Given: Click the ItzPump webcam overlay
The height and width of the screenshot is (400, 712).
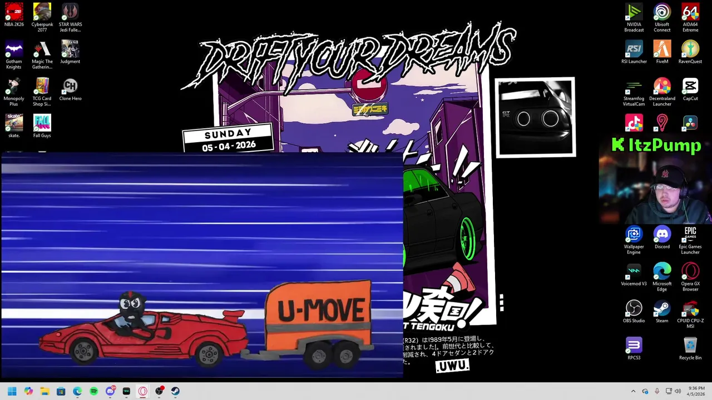Looking at the screenshot, I should [x=655, y=181].
